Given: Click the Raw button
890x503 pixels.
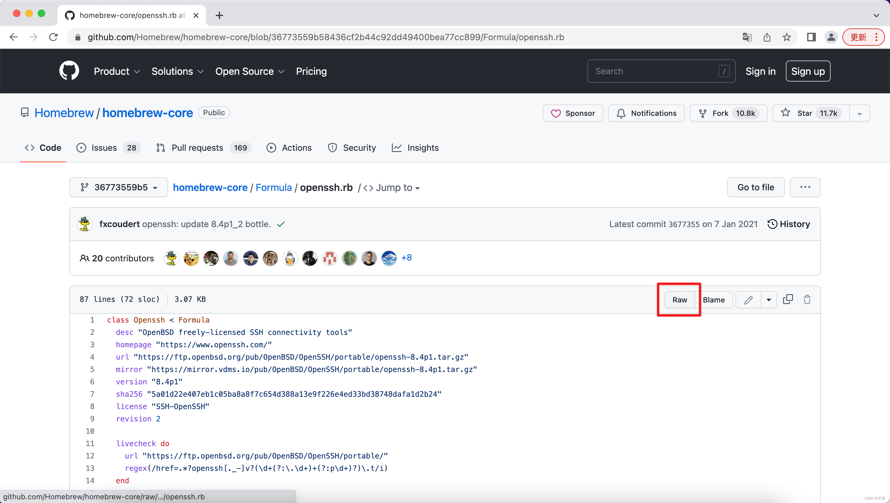Looking at the screenshot, I should (679, 300).
